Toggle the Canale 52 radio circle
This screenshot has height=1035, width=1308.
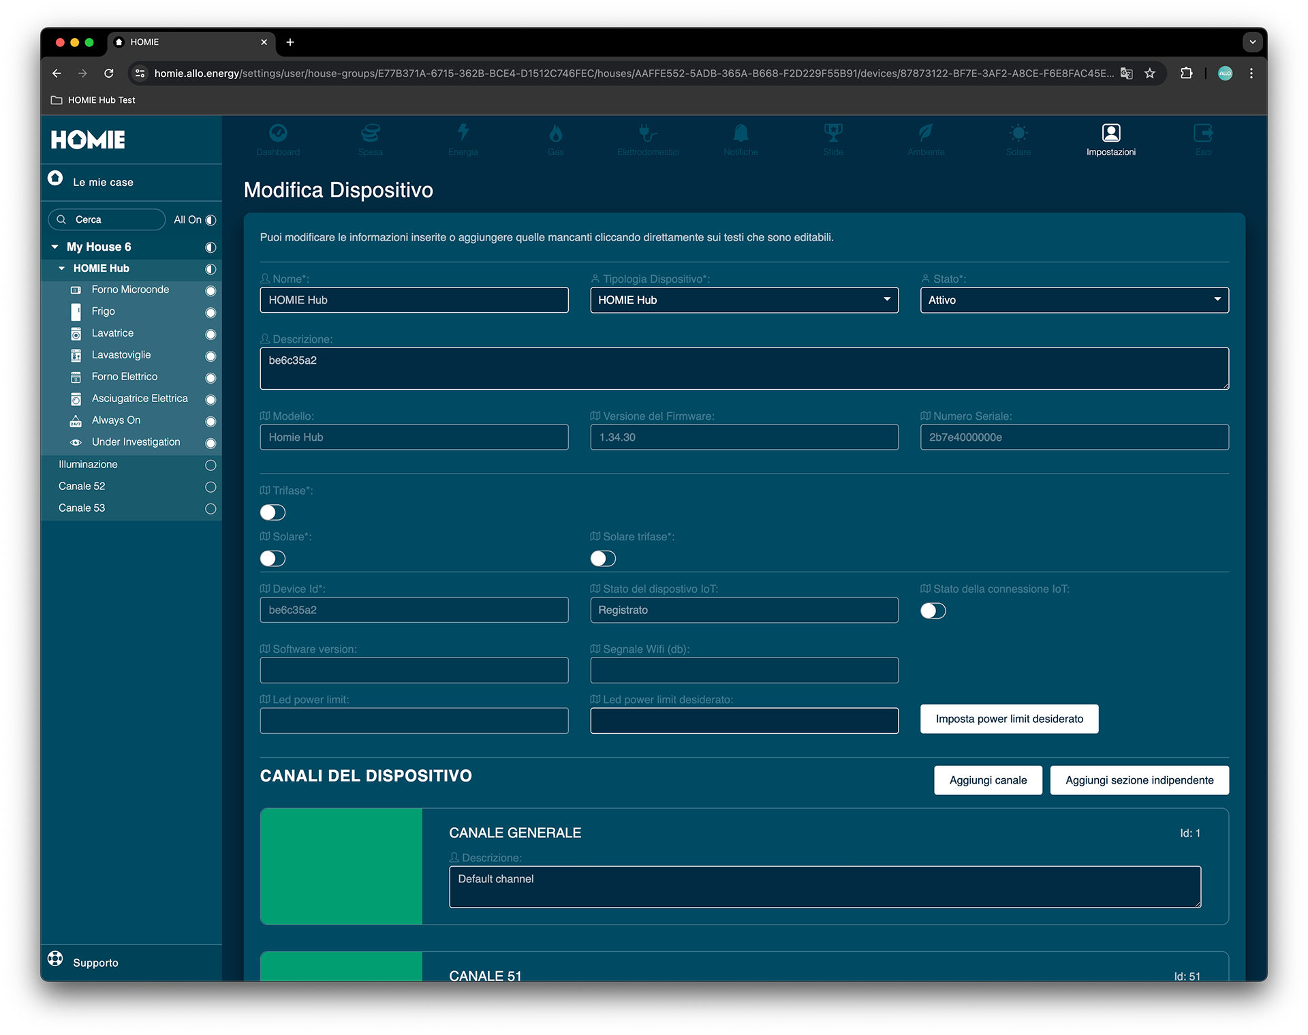(211, 487)
